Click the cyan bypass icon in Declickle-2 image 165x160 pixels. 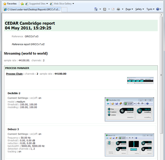pos(108,103)
